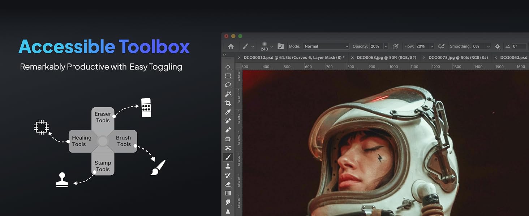The image size is (529, 216).
Task: Switch to the DCO0068.jpg document tab
Action: [x=386, y=58]
